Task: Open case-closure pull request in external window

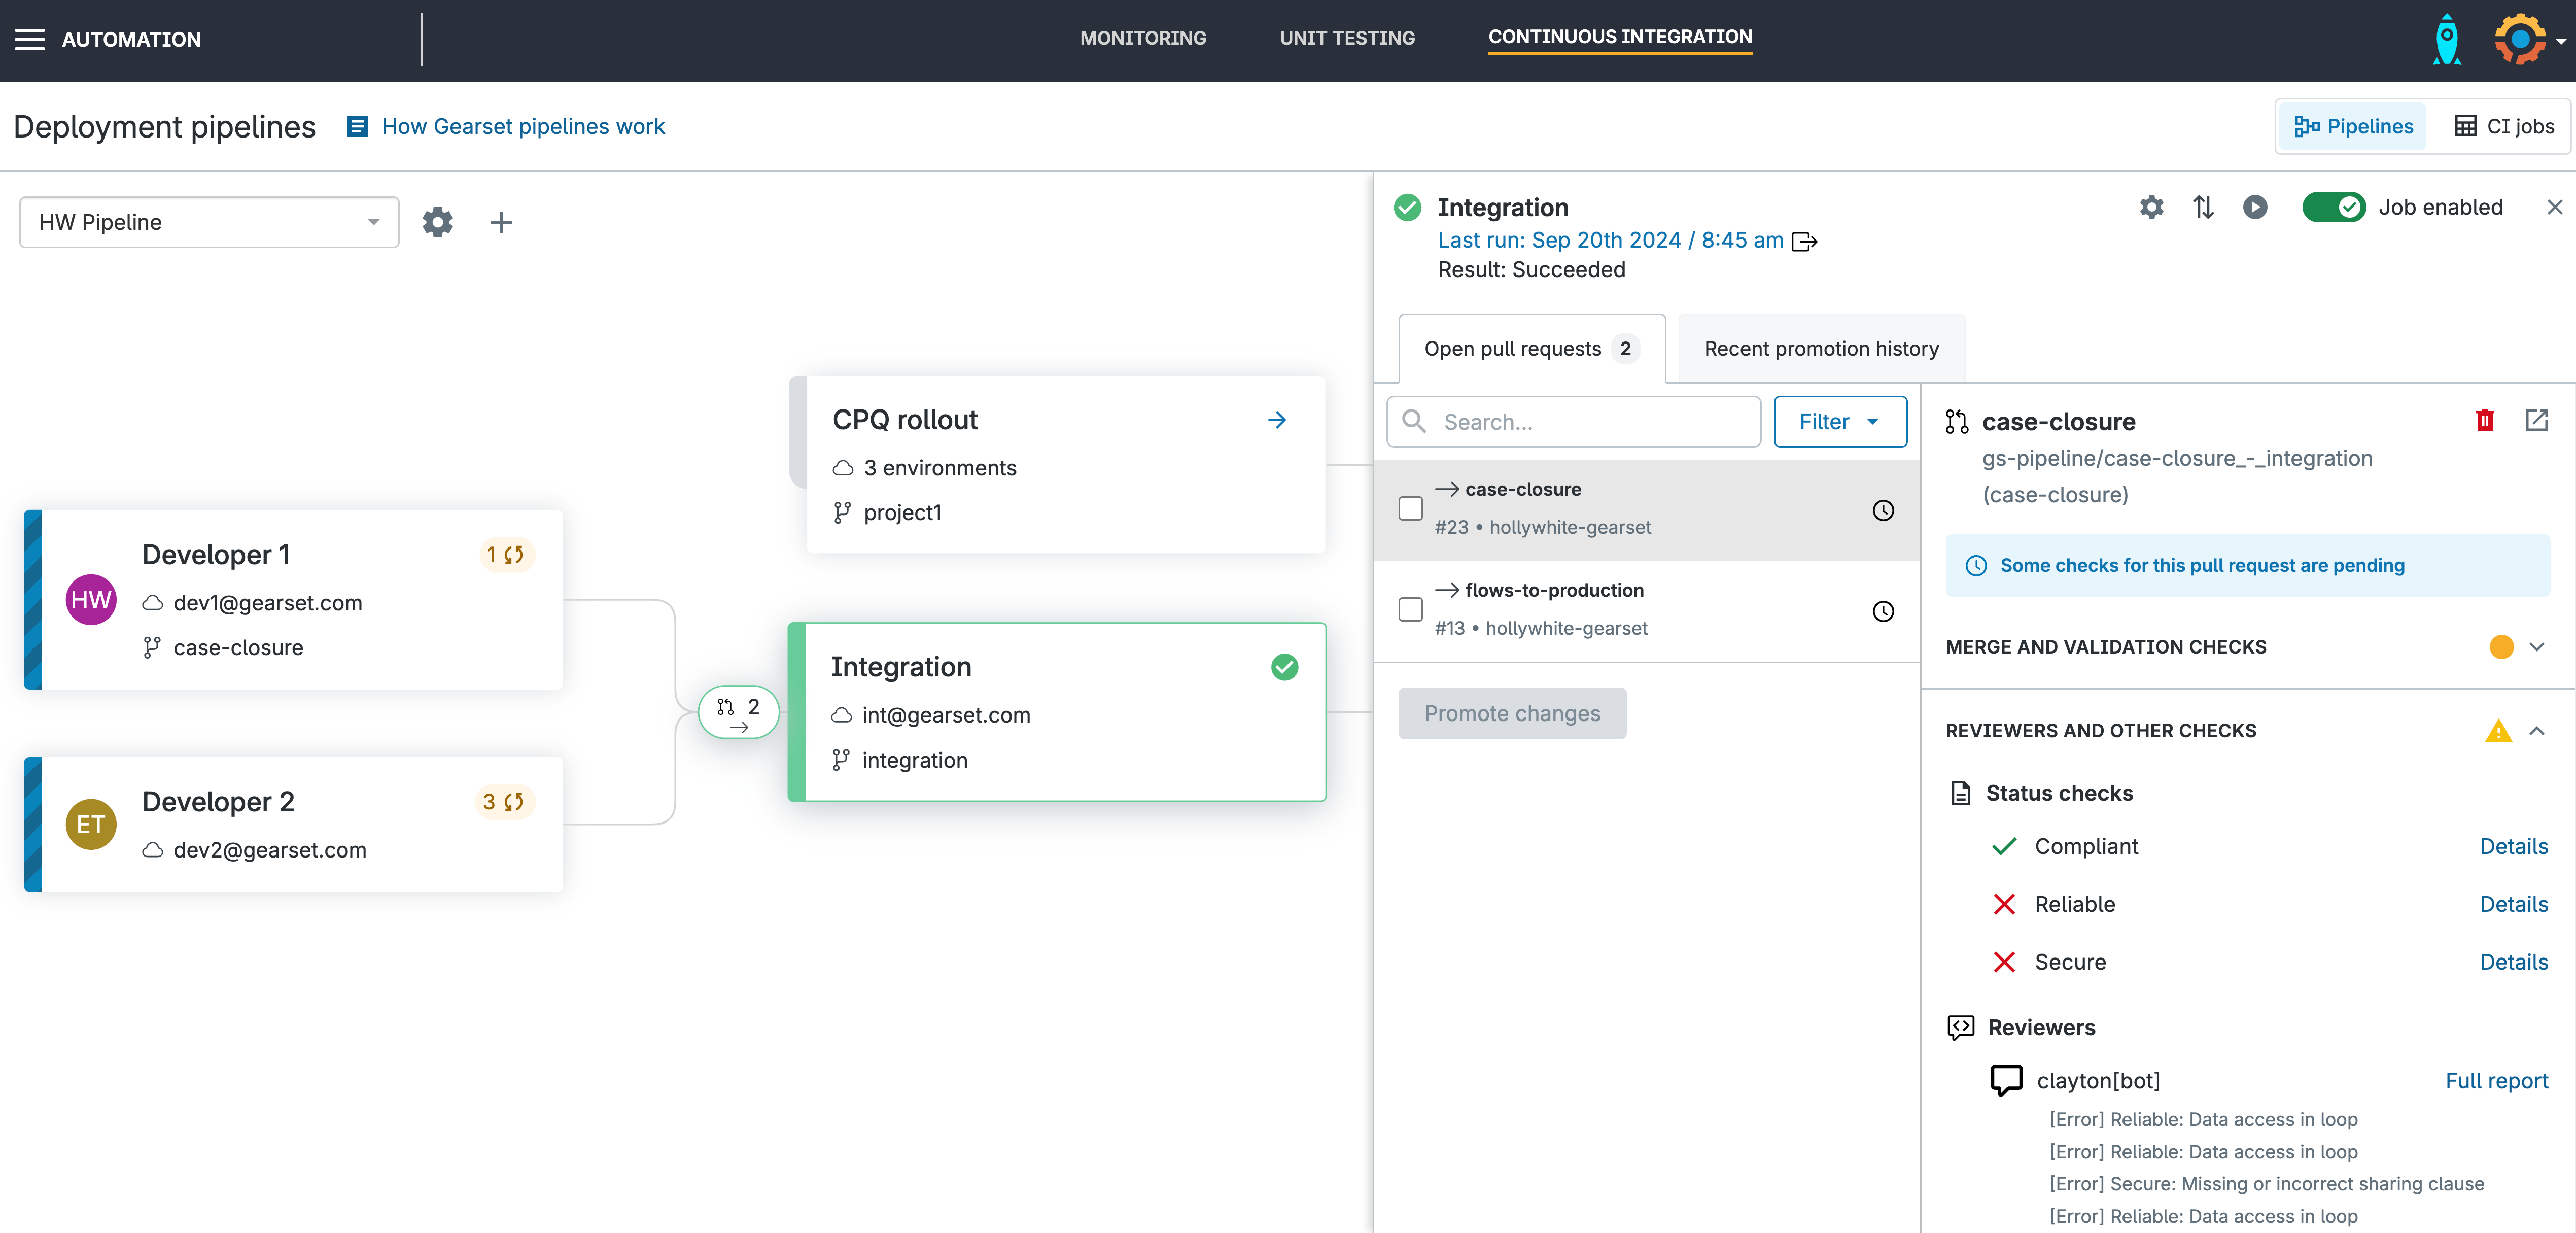Action: tap(2538, 420)
